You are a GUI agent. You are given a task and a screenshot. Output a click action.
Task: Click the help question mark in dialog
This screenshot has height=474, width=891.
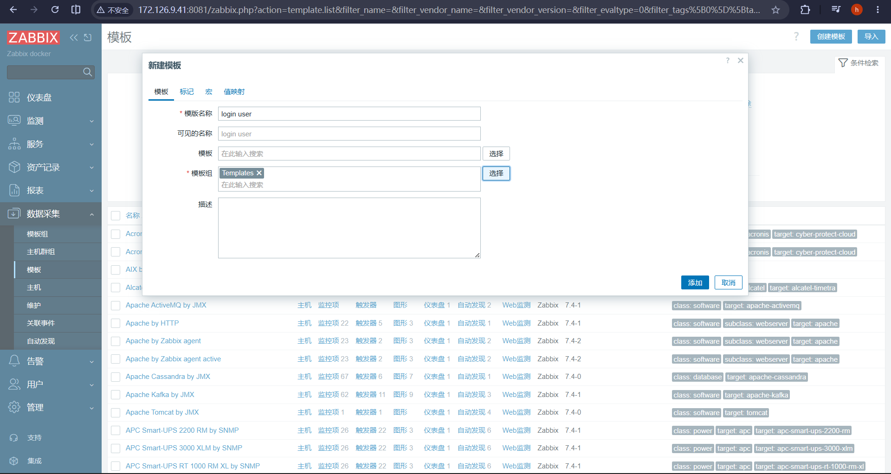[728, 60]
